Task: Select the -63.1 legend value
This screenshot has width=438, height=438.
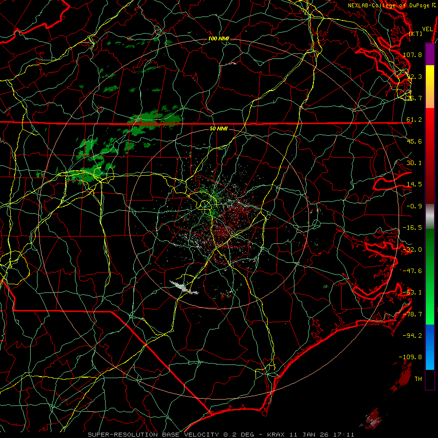Action: pos(412,292)
